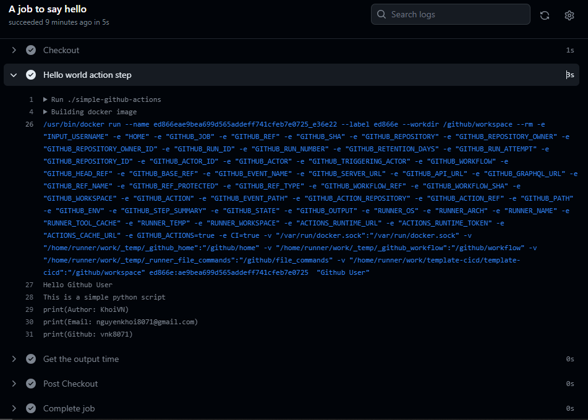
Task: Collapse the Hello world action step
Action: (14, 74)
